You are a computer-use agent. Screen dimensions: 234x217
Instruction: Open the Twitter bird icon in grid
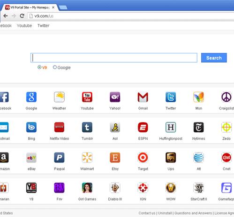pos(171,97)
